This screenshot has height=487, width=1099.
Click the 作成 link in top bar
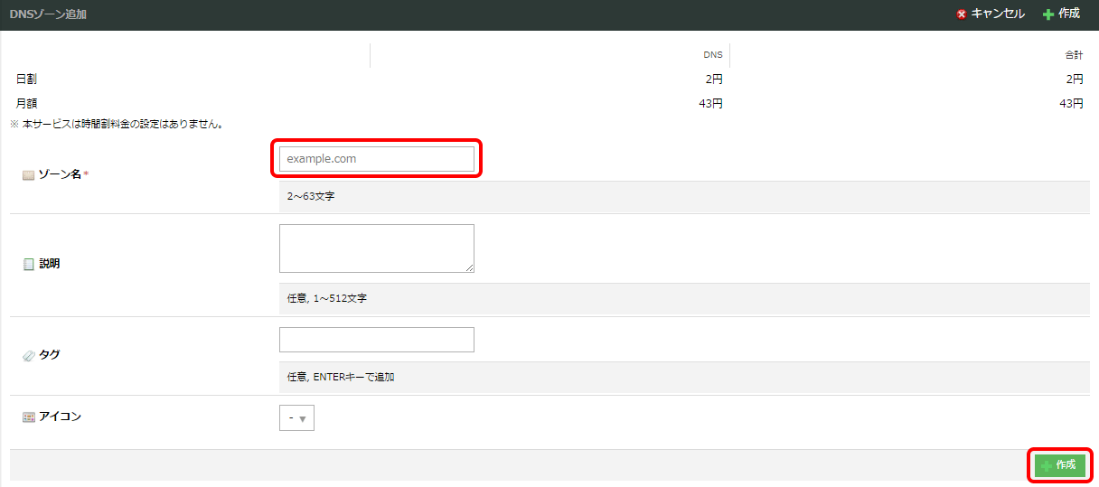[x=1069, y=14]
